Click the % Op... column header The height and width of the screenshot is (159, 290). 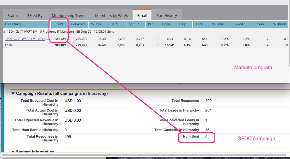click(184, 24)
